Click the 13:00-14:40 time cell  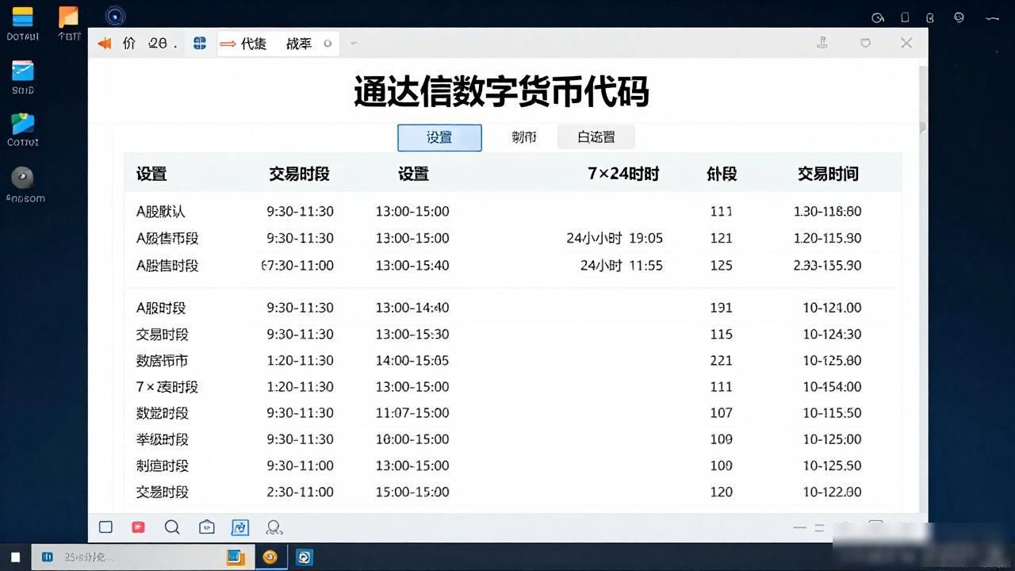click(x=412, y=308)
